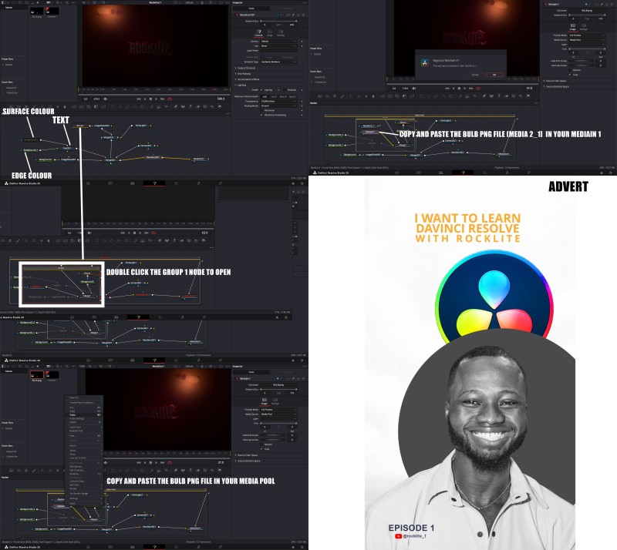Open Edit page icon in top-left screenshot's page bar
617x550 pixels.
point(132,183)
